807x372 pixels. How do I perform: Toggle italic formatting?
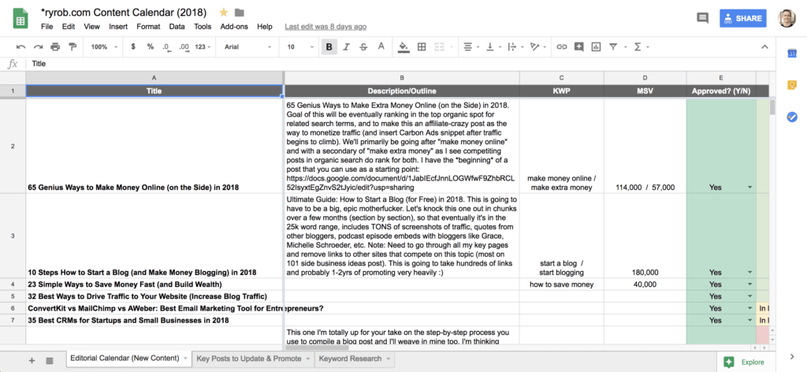[347, 46]
